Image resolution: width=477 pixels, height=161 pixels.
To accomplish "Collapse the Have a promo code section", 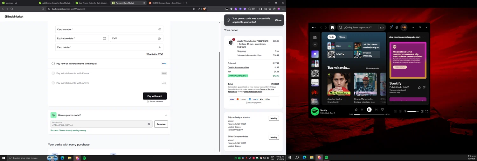I will pyautogui.click(x=166, y=115).
